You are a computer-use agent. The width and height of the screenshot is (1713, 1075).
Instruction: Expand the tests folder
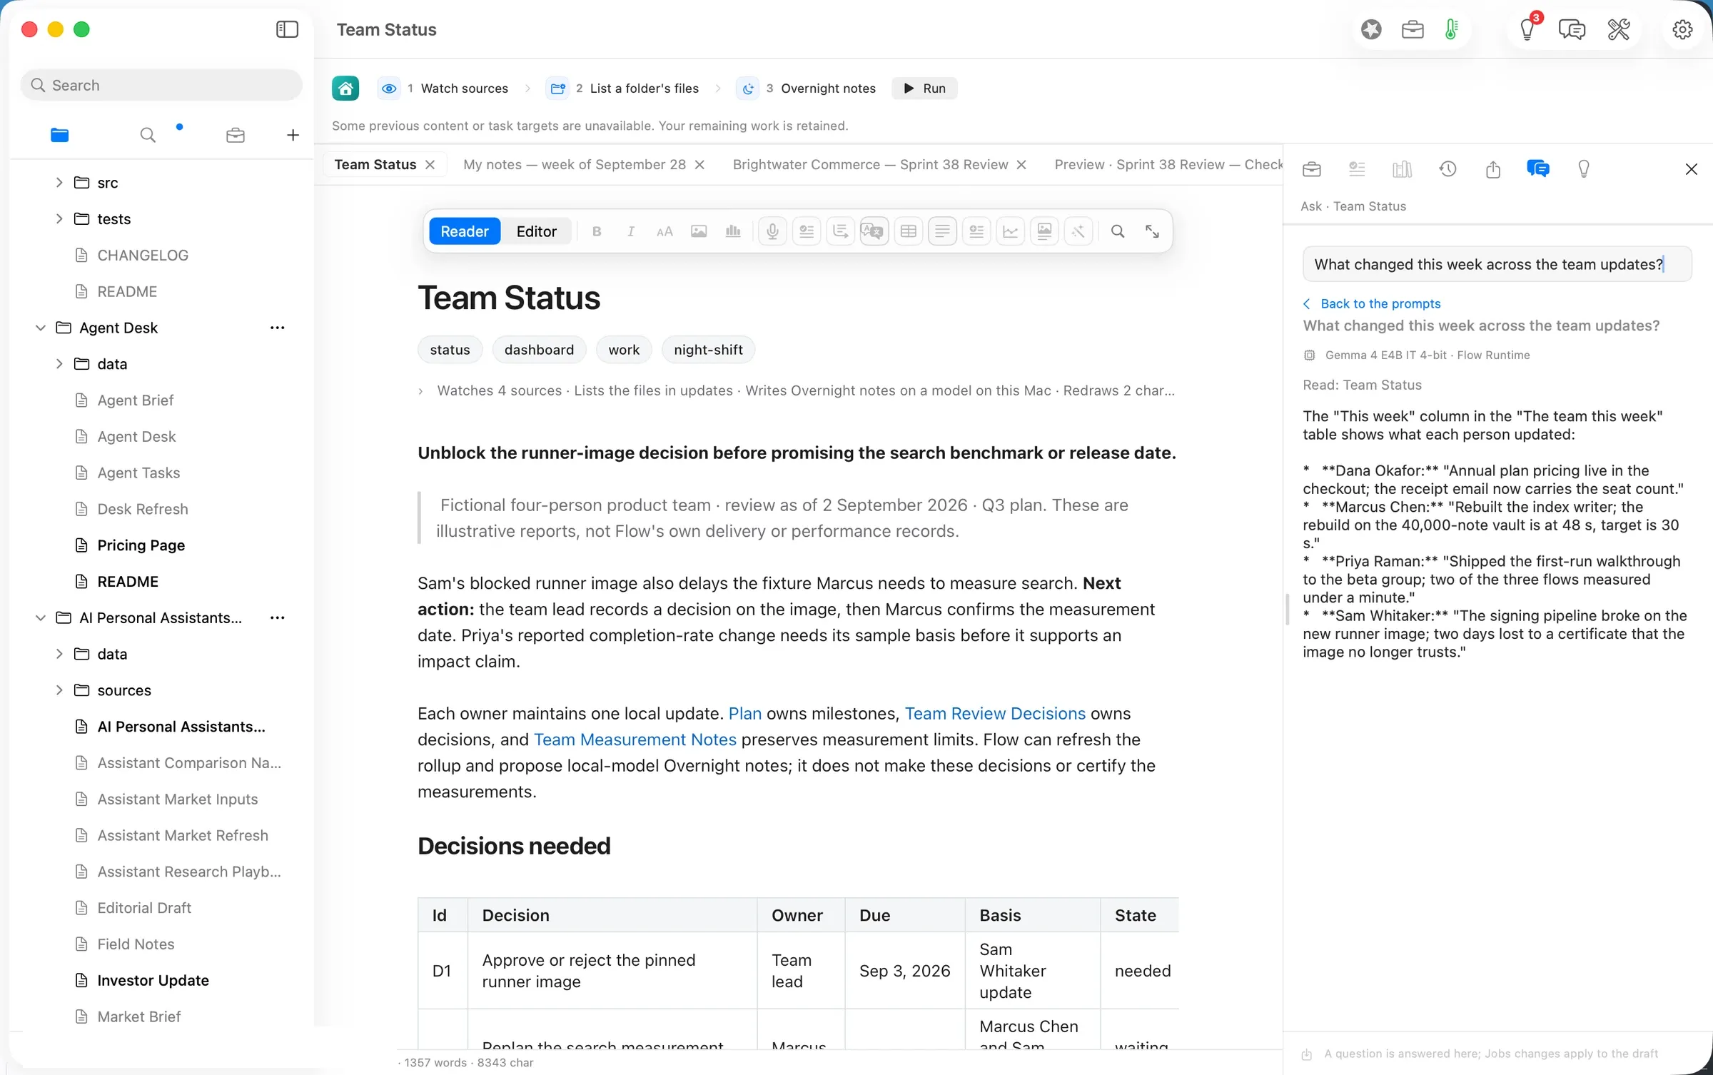click(59, 218)
